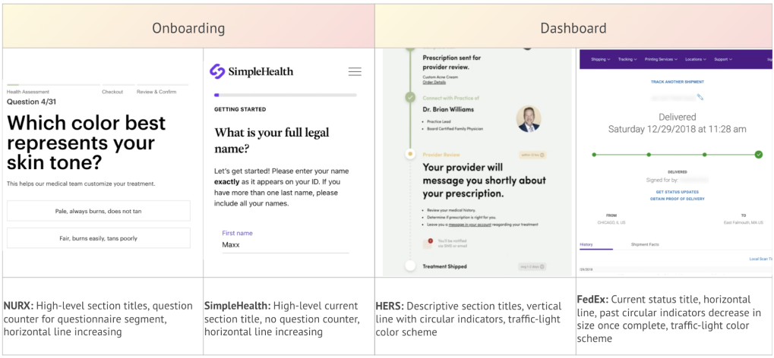Click the SimpleHealth logo
Viewport: 774px width, 358px height.
tap(251, 71)
